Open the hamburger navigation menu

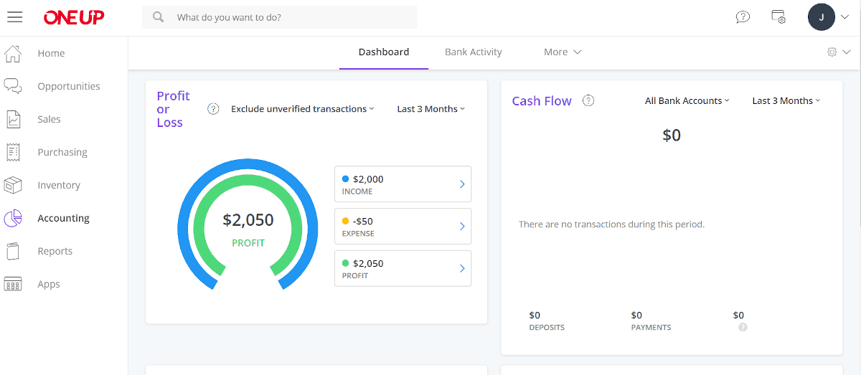pyautogui.click(x=14, y=16)
